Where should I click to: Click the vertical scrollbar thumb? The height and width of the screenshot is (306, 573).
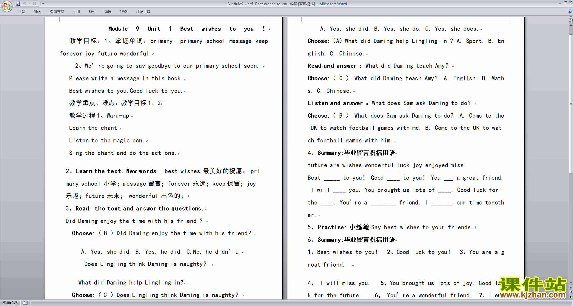click(x=571, y=104)
